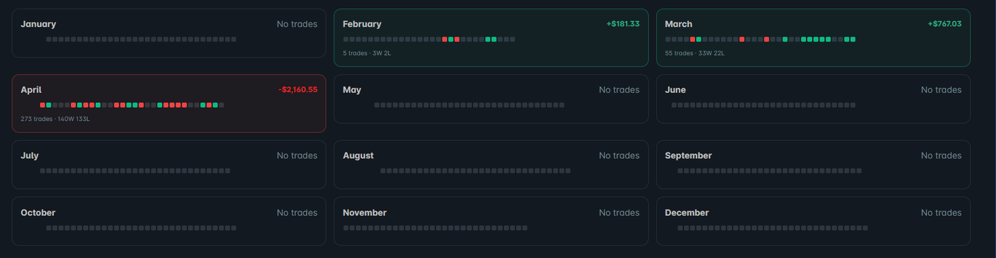Click November's gray day dot strip

click(435, 228)
